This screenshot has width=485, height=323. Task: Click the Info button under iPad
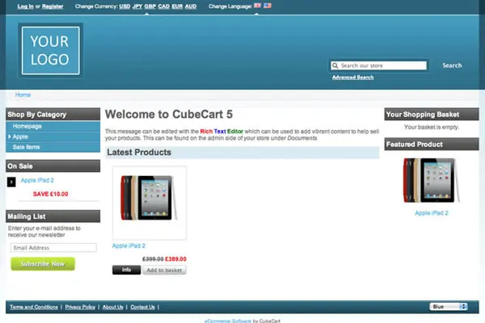pos(126,270)
